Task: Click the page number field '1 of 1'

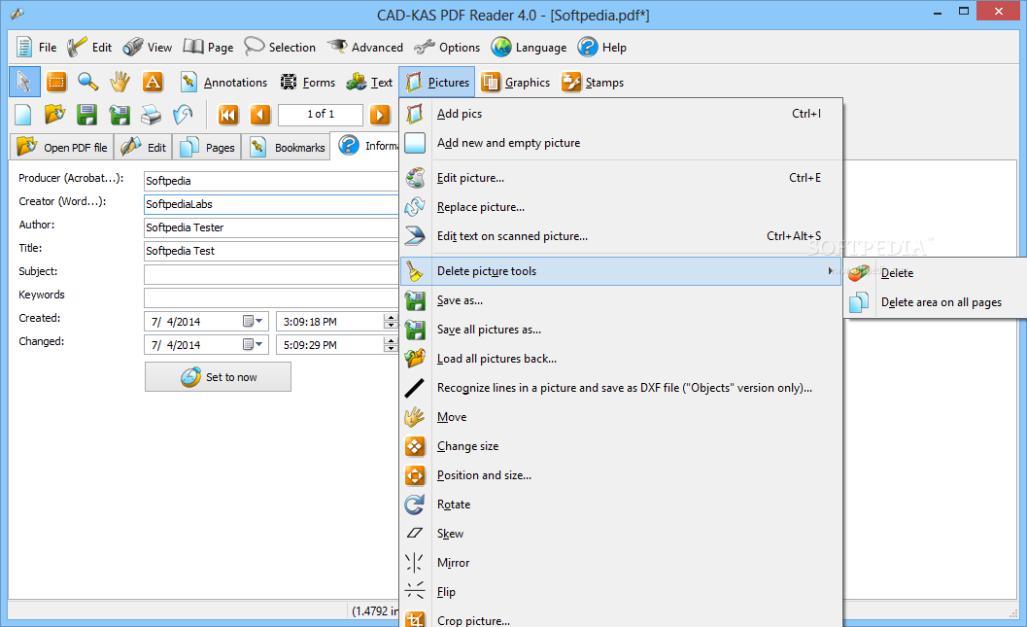Action: pyautogui.click(x=321, y=115)
